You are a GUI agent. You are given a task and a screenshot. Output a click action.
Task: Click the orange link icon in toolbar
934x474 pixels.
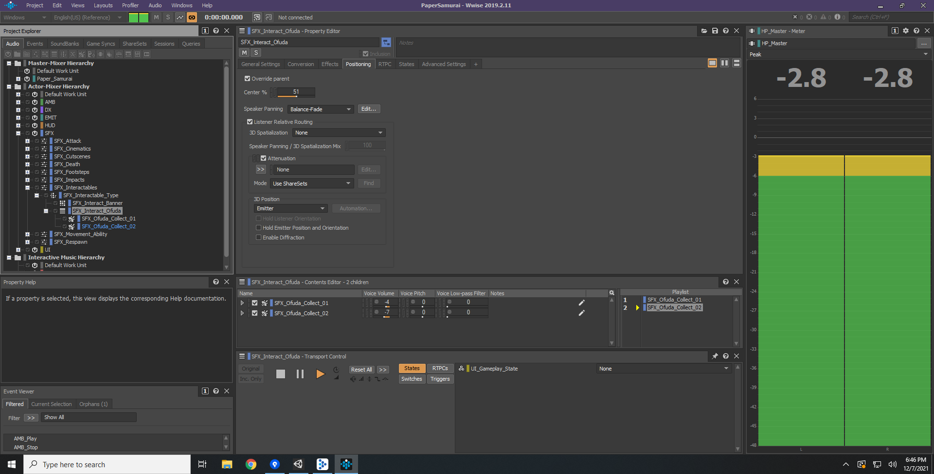click(x=192, y=17)
